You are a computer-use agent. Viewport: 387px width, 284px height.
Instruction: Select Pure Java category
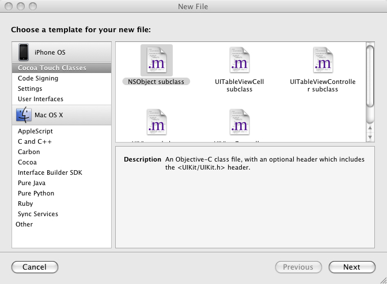pos(62,183)
